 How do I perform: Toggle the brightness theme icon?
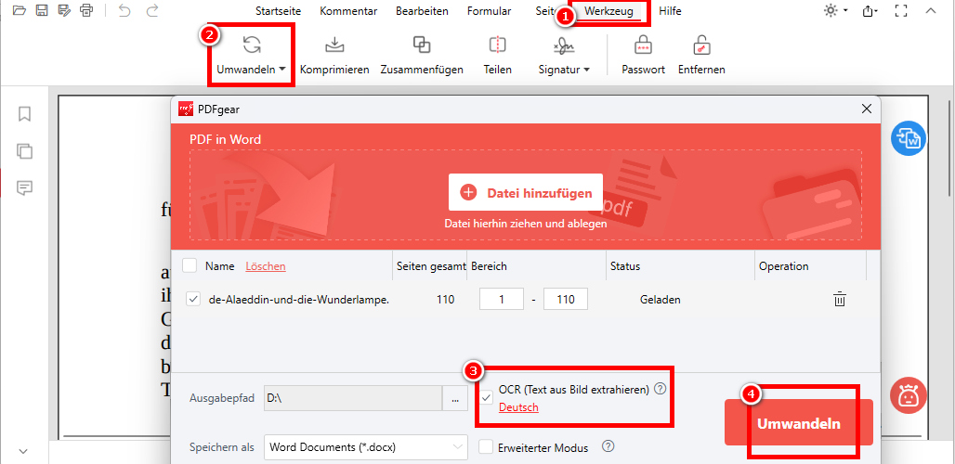pos(831,11)
